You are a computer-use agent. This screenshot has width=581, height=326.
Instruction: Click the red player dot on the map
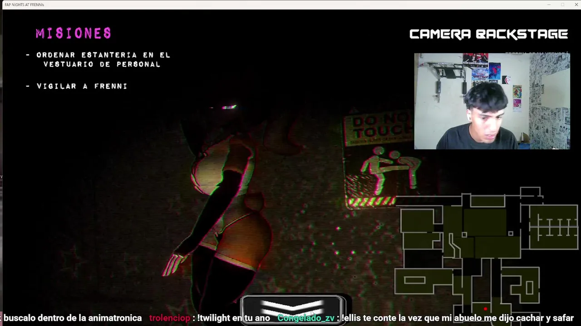(x=485, y=309)
